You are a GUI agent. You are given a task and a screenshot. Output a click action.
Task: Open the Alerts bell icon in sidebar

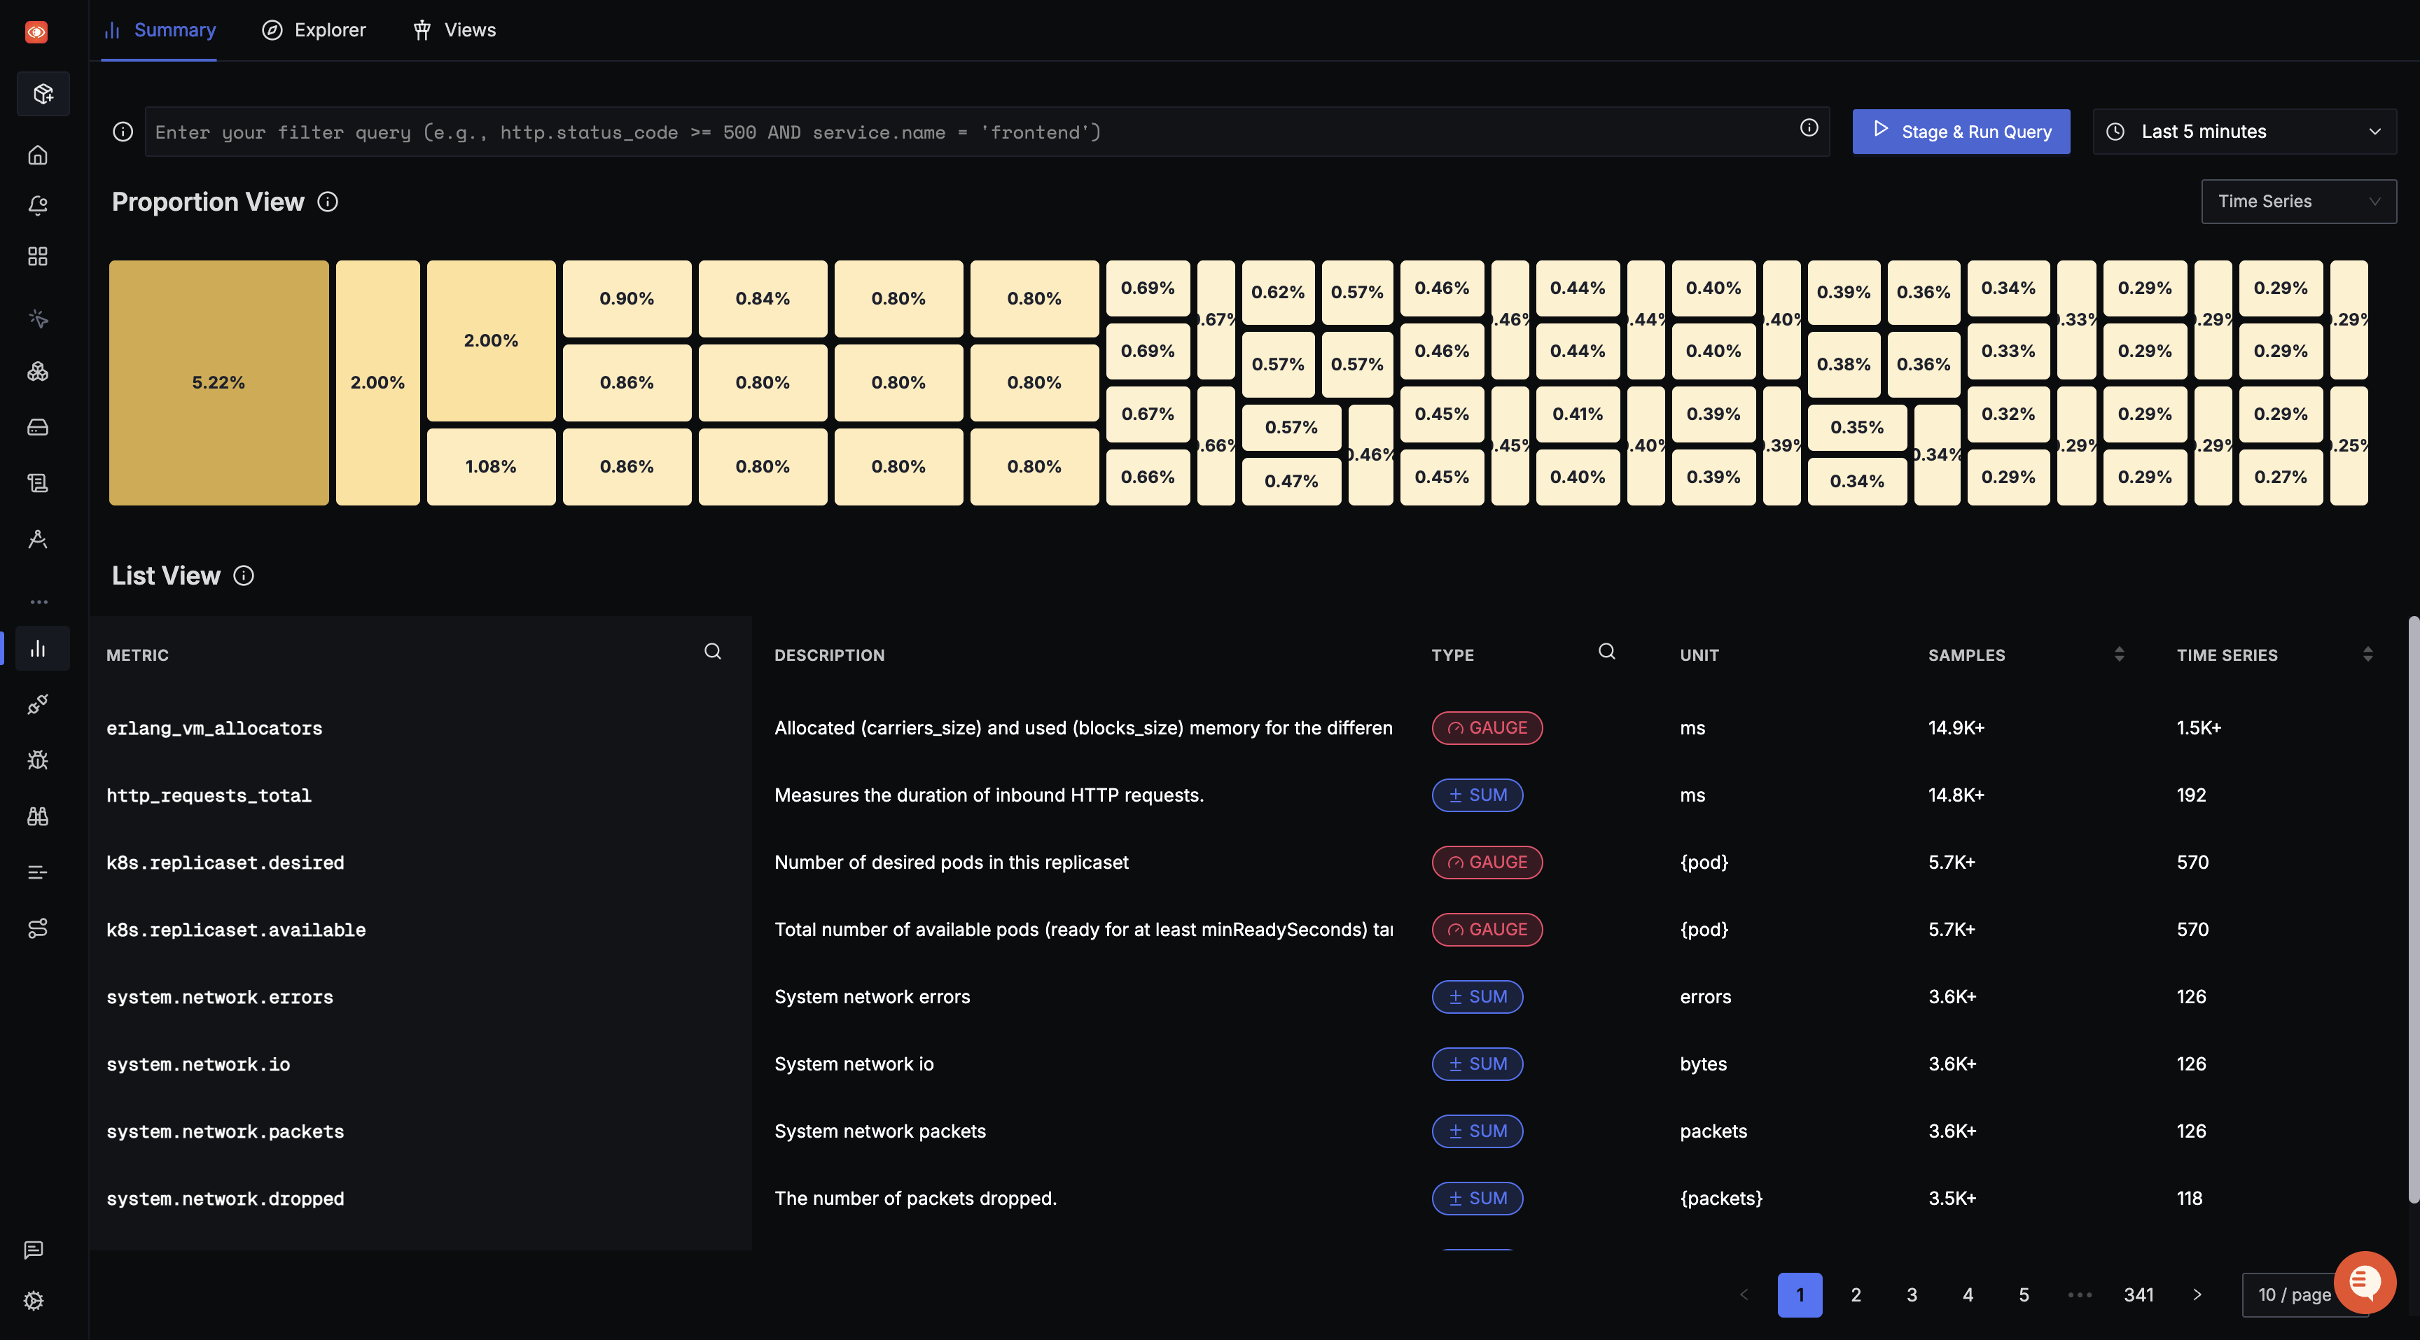(38, 206)
